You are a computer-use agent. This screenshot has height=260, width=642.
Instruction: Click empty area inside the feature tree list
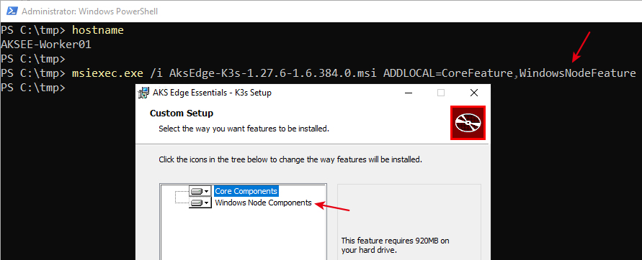click(x=244, y=235)
